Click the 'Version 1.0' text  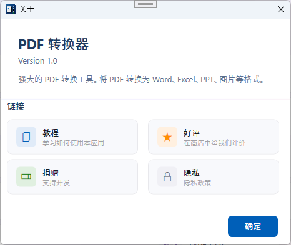pyautogui.click(x=37, y=61)
